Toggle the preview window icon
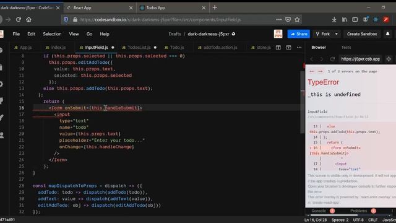 pos(288,48)
